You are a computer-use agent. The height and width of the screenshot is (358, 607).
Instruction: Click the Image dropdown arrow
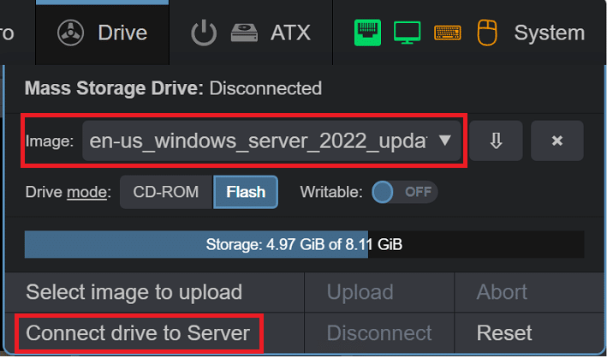tap(445, 140)
